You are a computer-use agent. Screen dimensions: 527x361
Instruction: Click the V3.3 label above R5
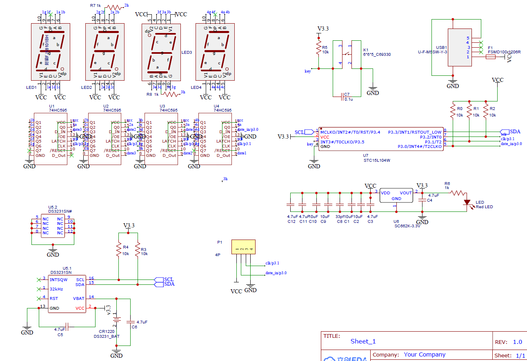pos(323,29)
